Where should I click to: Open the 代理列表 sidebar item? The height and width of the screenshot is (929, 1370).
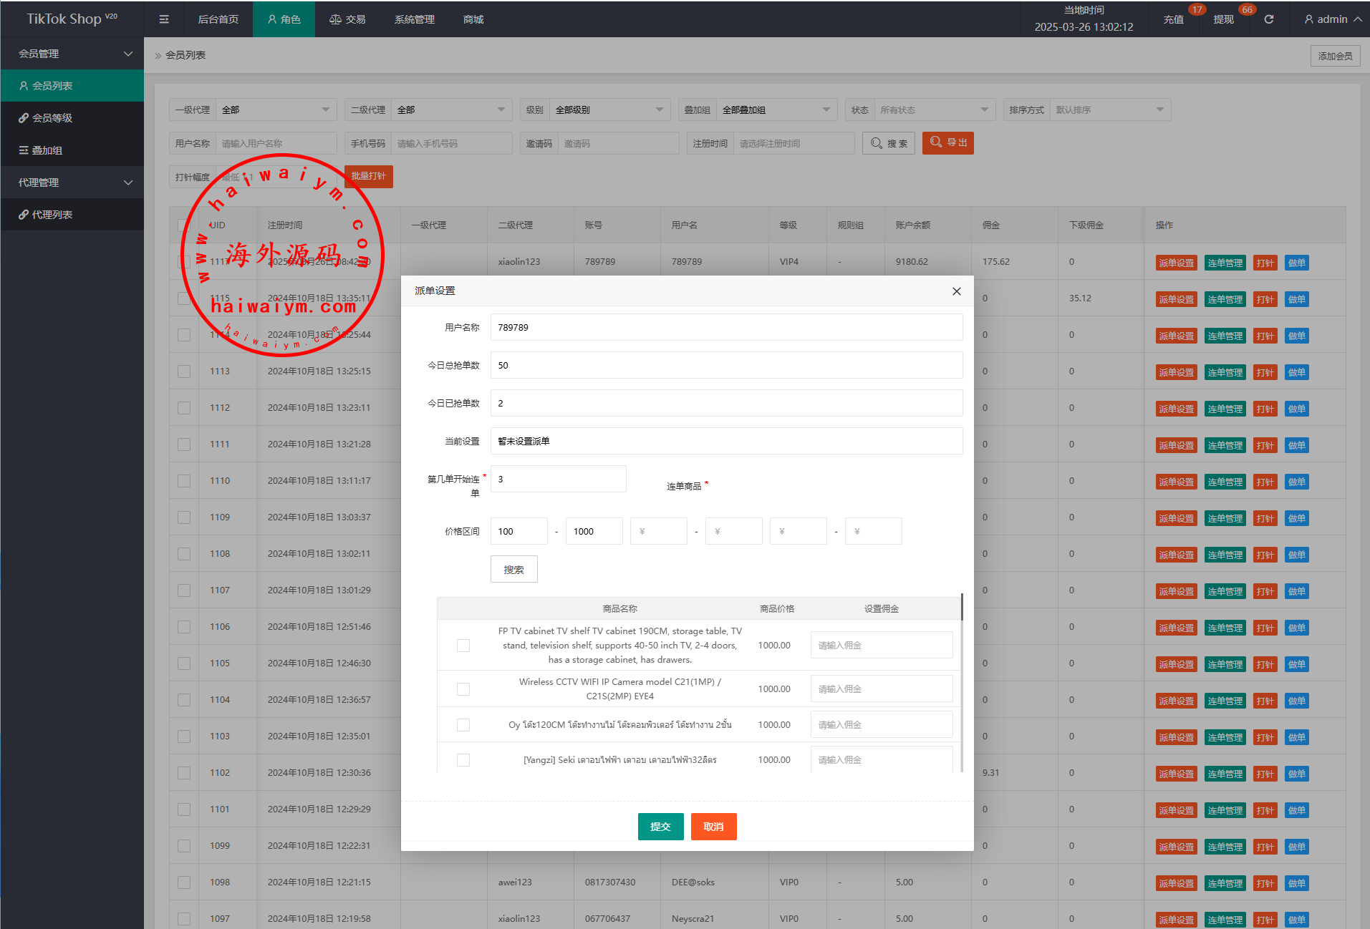click(52, 215)
